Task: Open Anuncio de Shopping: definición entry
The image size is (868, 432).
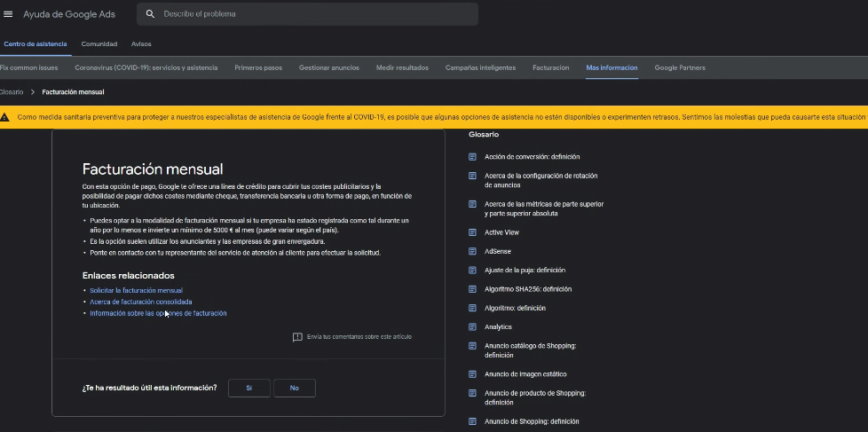Action: 532,421
